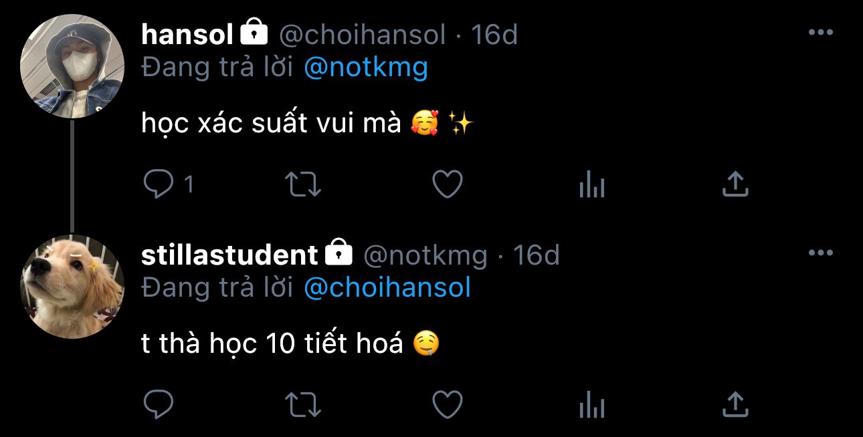863x437 pixels.
Task: Retweet stillastudent's tweet
Action: pyautogui.click(x=303, y=404)
